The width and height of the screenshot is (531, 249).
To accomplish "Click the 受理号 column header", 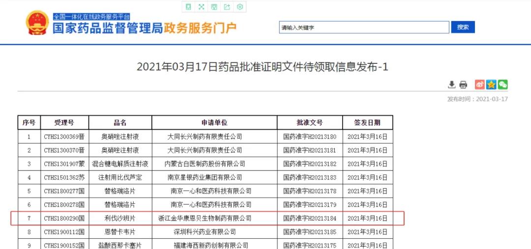I will click(64, 123).
